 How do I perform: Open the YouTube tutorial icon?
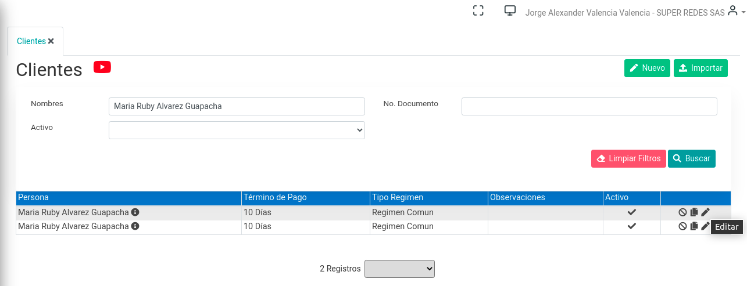click(102, 67)
